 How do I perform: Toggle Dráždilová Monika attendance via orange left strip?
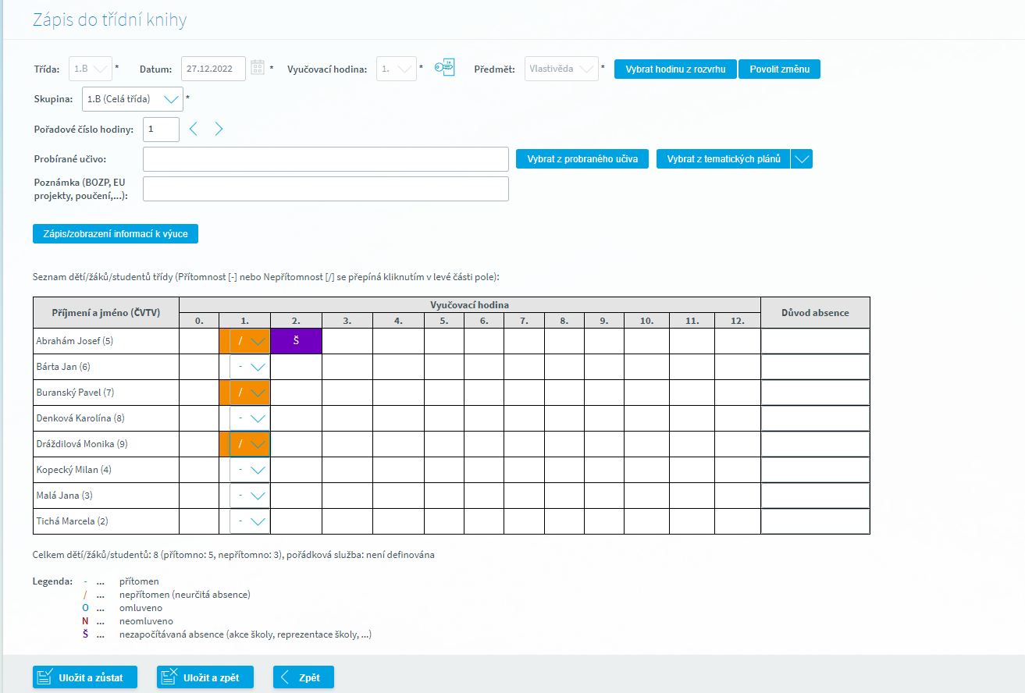225,444
